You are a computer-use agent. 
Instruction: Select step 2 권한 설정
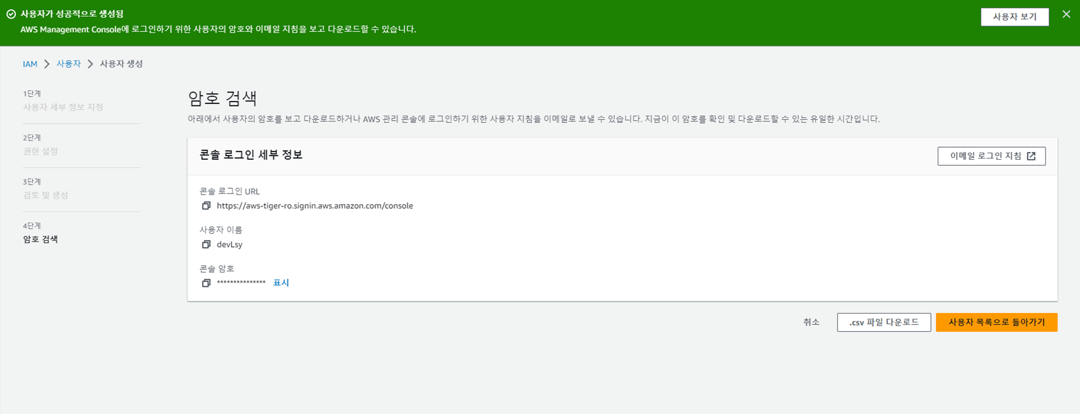(x=41, y=151)
